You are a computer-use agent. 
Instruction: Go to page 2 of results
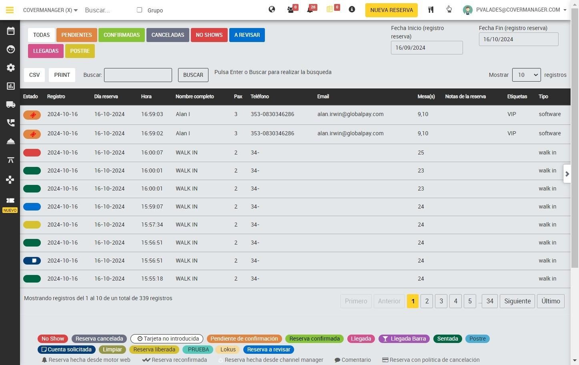click(x=427, y=301)
